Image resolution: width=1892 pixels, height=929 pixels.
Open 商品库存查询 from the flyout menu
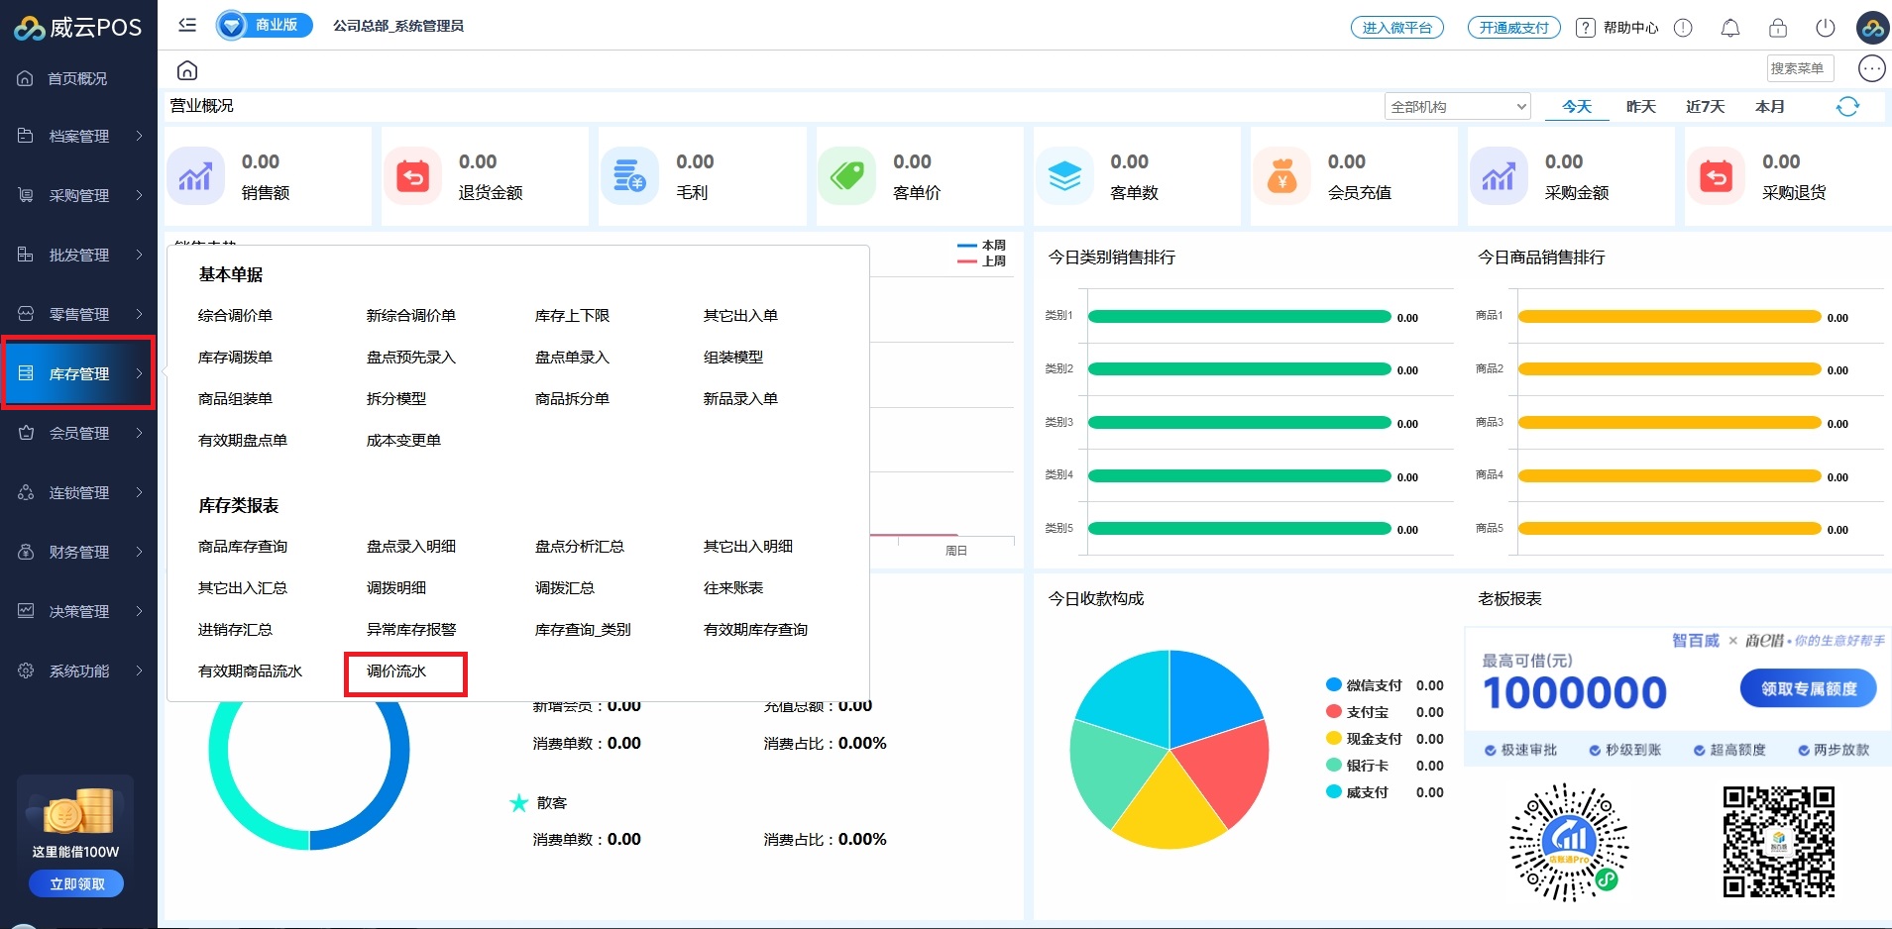[243, 547]
